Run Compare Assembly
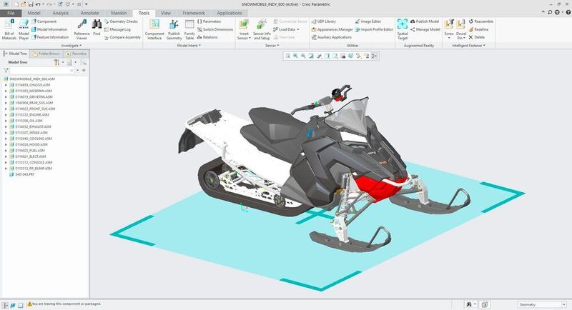 tap(122, 37)
